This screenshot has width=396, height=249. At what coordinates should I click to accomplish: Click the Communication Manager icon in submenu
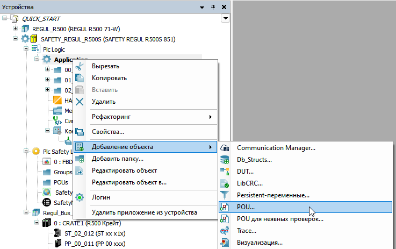(x=225, y=148)
